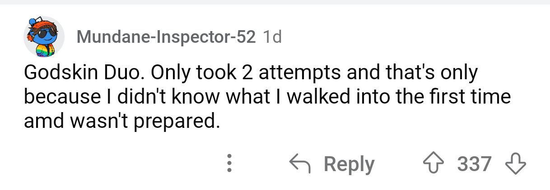Click the gray divider bar above the comment

click(275, 2)
